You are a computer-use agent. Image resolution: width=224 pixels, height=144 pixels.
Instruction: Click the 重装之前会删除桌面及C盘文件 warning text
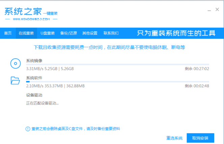click(x=76, y=129)
